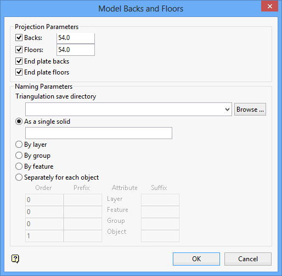Click the single solid name text field
Image resolution: width=282 pixels, height=276 pixels.
(99, 133)
